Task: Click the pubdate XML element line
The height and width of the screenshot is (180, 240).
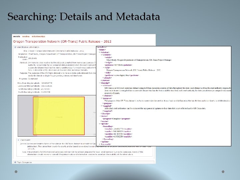Action: click(x=118, y=65)
